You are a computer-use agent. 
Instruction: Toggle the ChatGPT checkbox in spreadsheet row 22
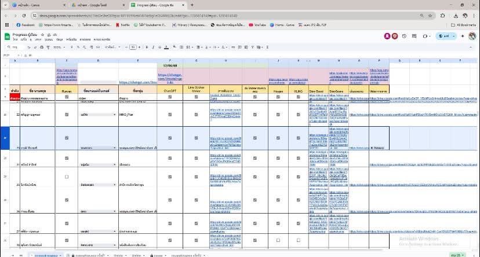tap(170, 115)
